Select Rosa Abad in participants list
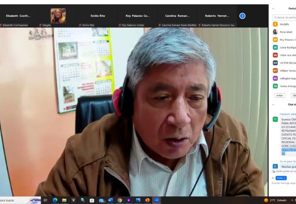Image resolution: width=296 pixels, height=204 pixels. click(286, 32)
